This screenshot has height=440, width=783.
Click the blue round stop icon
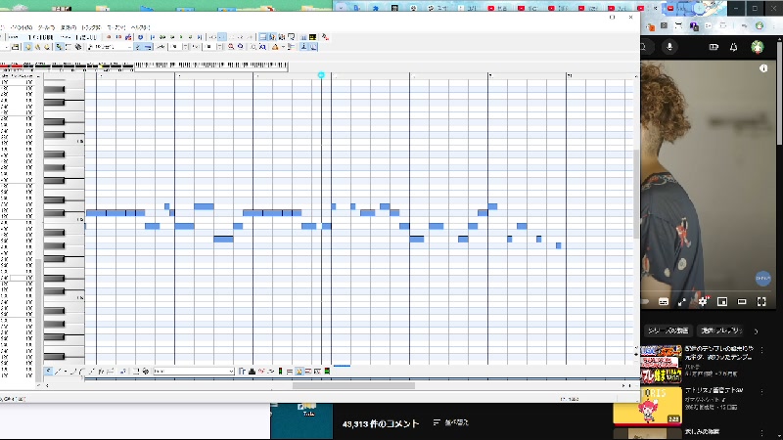click(140, 37)
